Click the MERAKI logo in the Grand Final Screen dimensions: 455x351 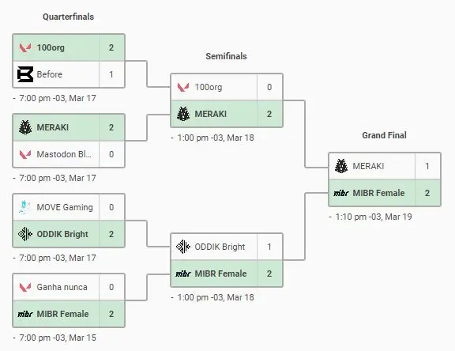coord(341,166)
